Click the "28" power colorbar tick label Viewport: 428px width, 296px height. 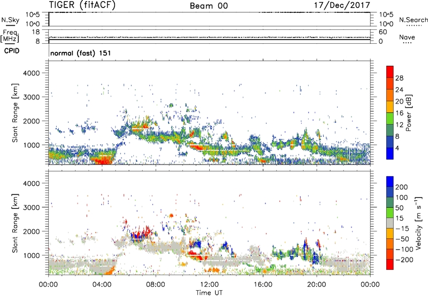pos(399,78)
